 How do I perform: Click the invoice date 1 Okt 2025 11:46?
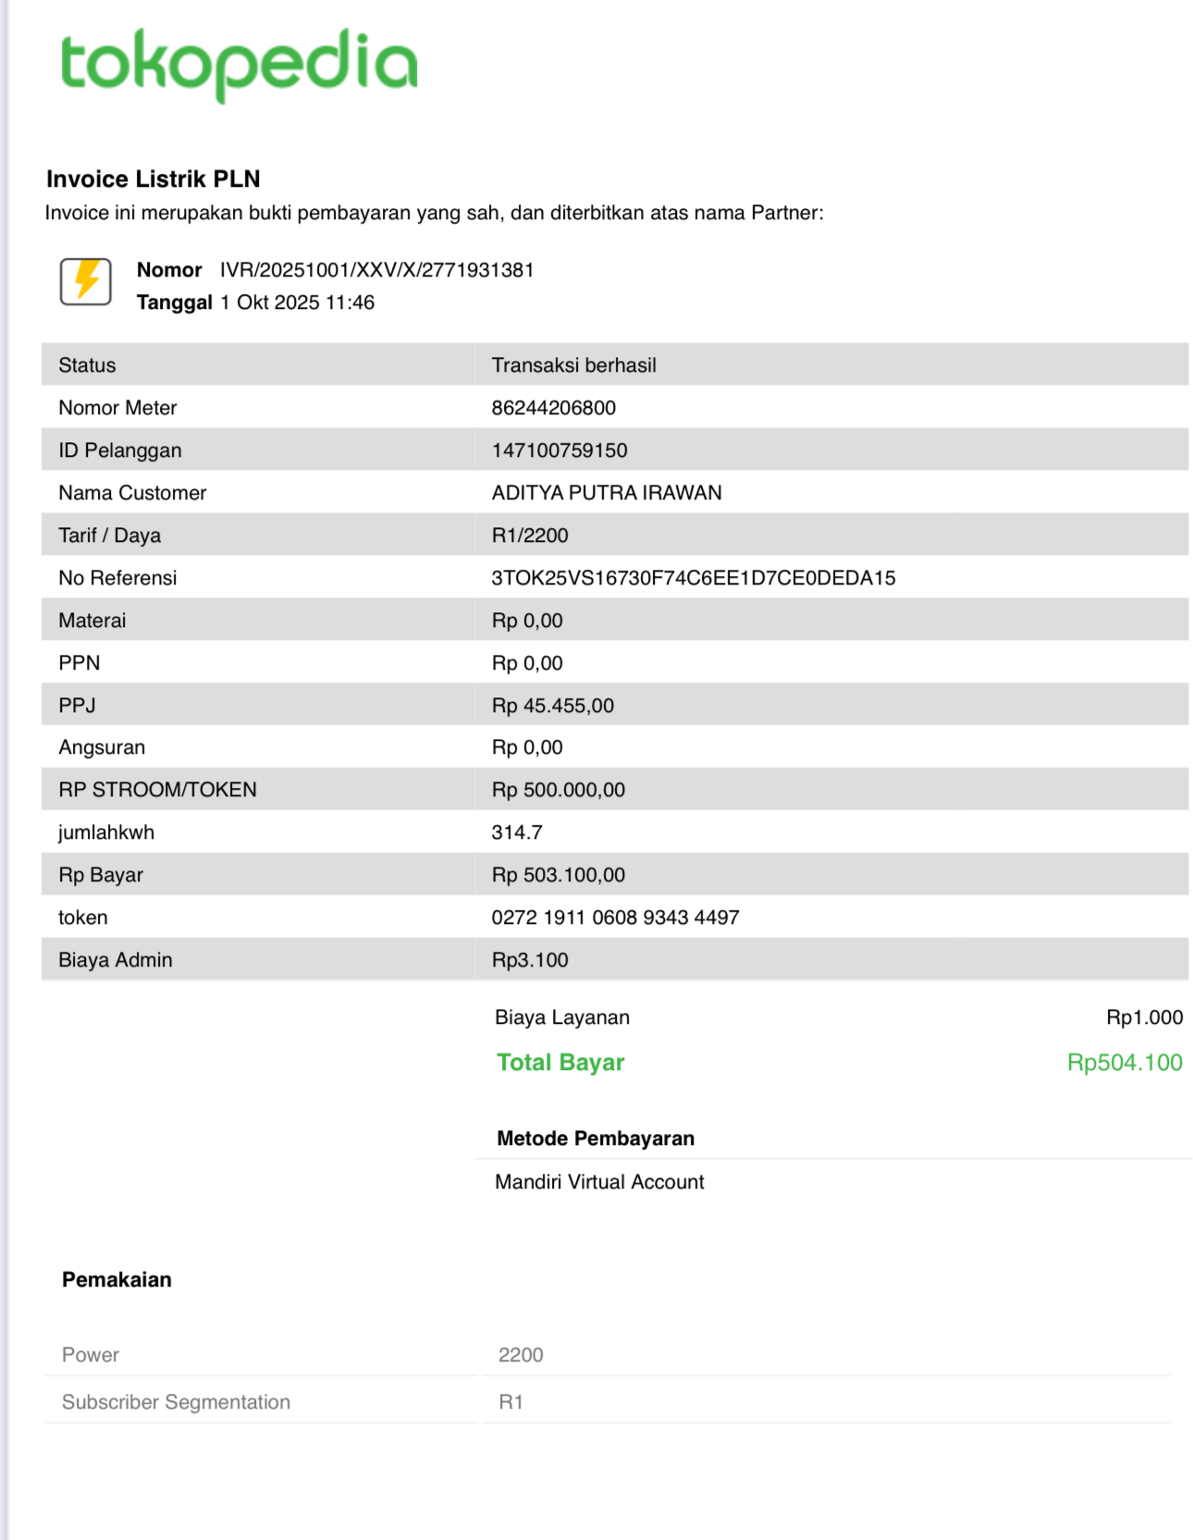(297, 302)
